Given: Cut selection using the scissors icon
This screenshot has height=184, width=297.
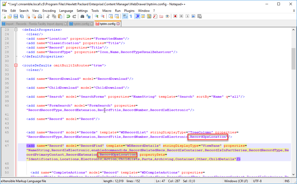Looking at the screenshot, I should pos(48,17).
